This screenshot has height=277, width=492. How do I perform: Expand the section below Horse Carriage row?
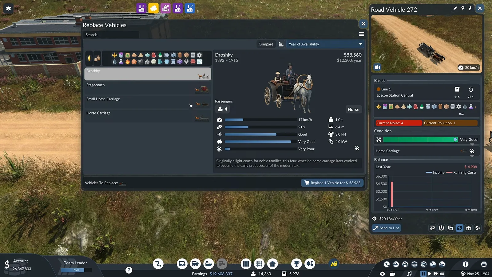tap(472, 156)
